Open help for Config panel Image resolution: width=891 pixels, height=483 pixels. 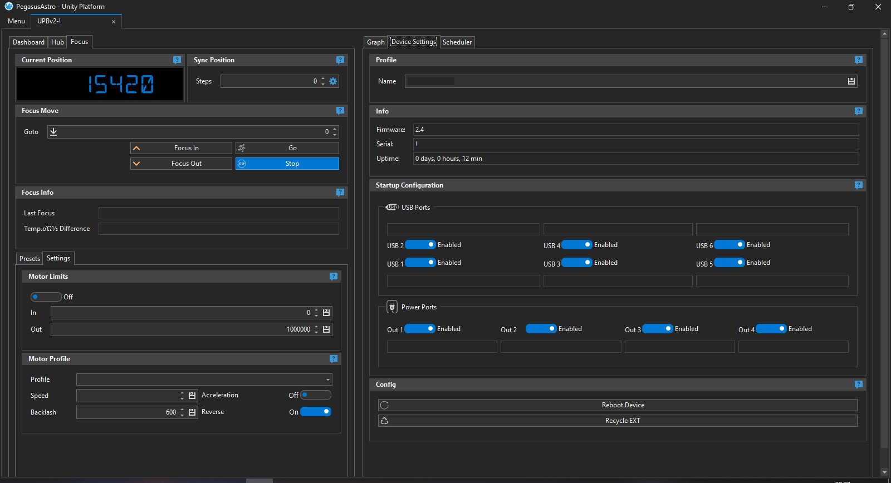pos(859,385)
